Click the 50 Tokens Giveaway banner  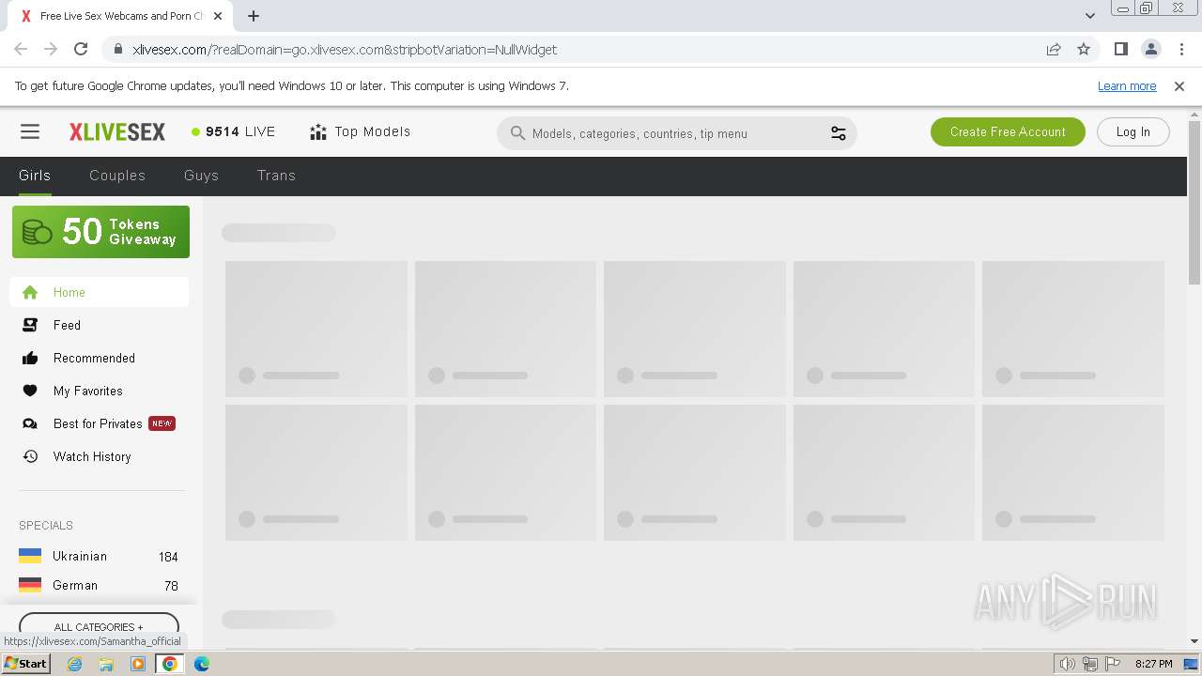tap(100, 232)
